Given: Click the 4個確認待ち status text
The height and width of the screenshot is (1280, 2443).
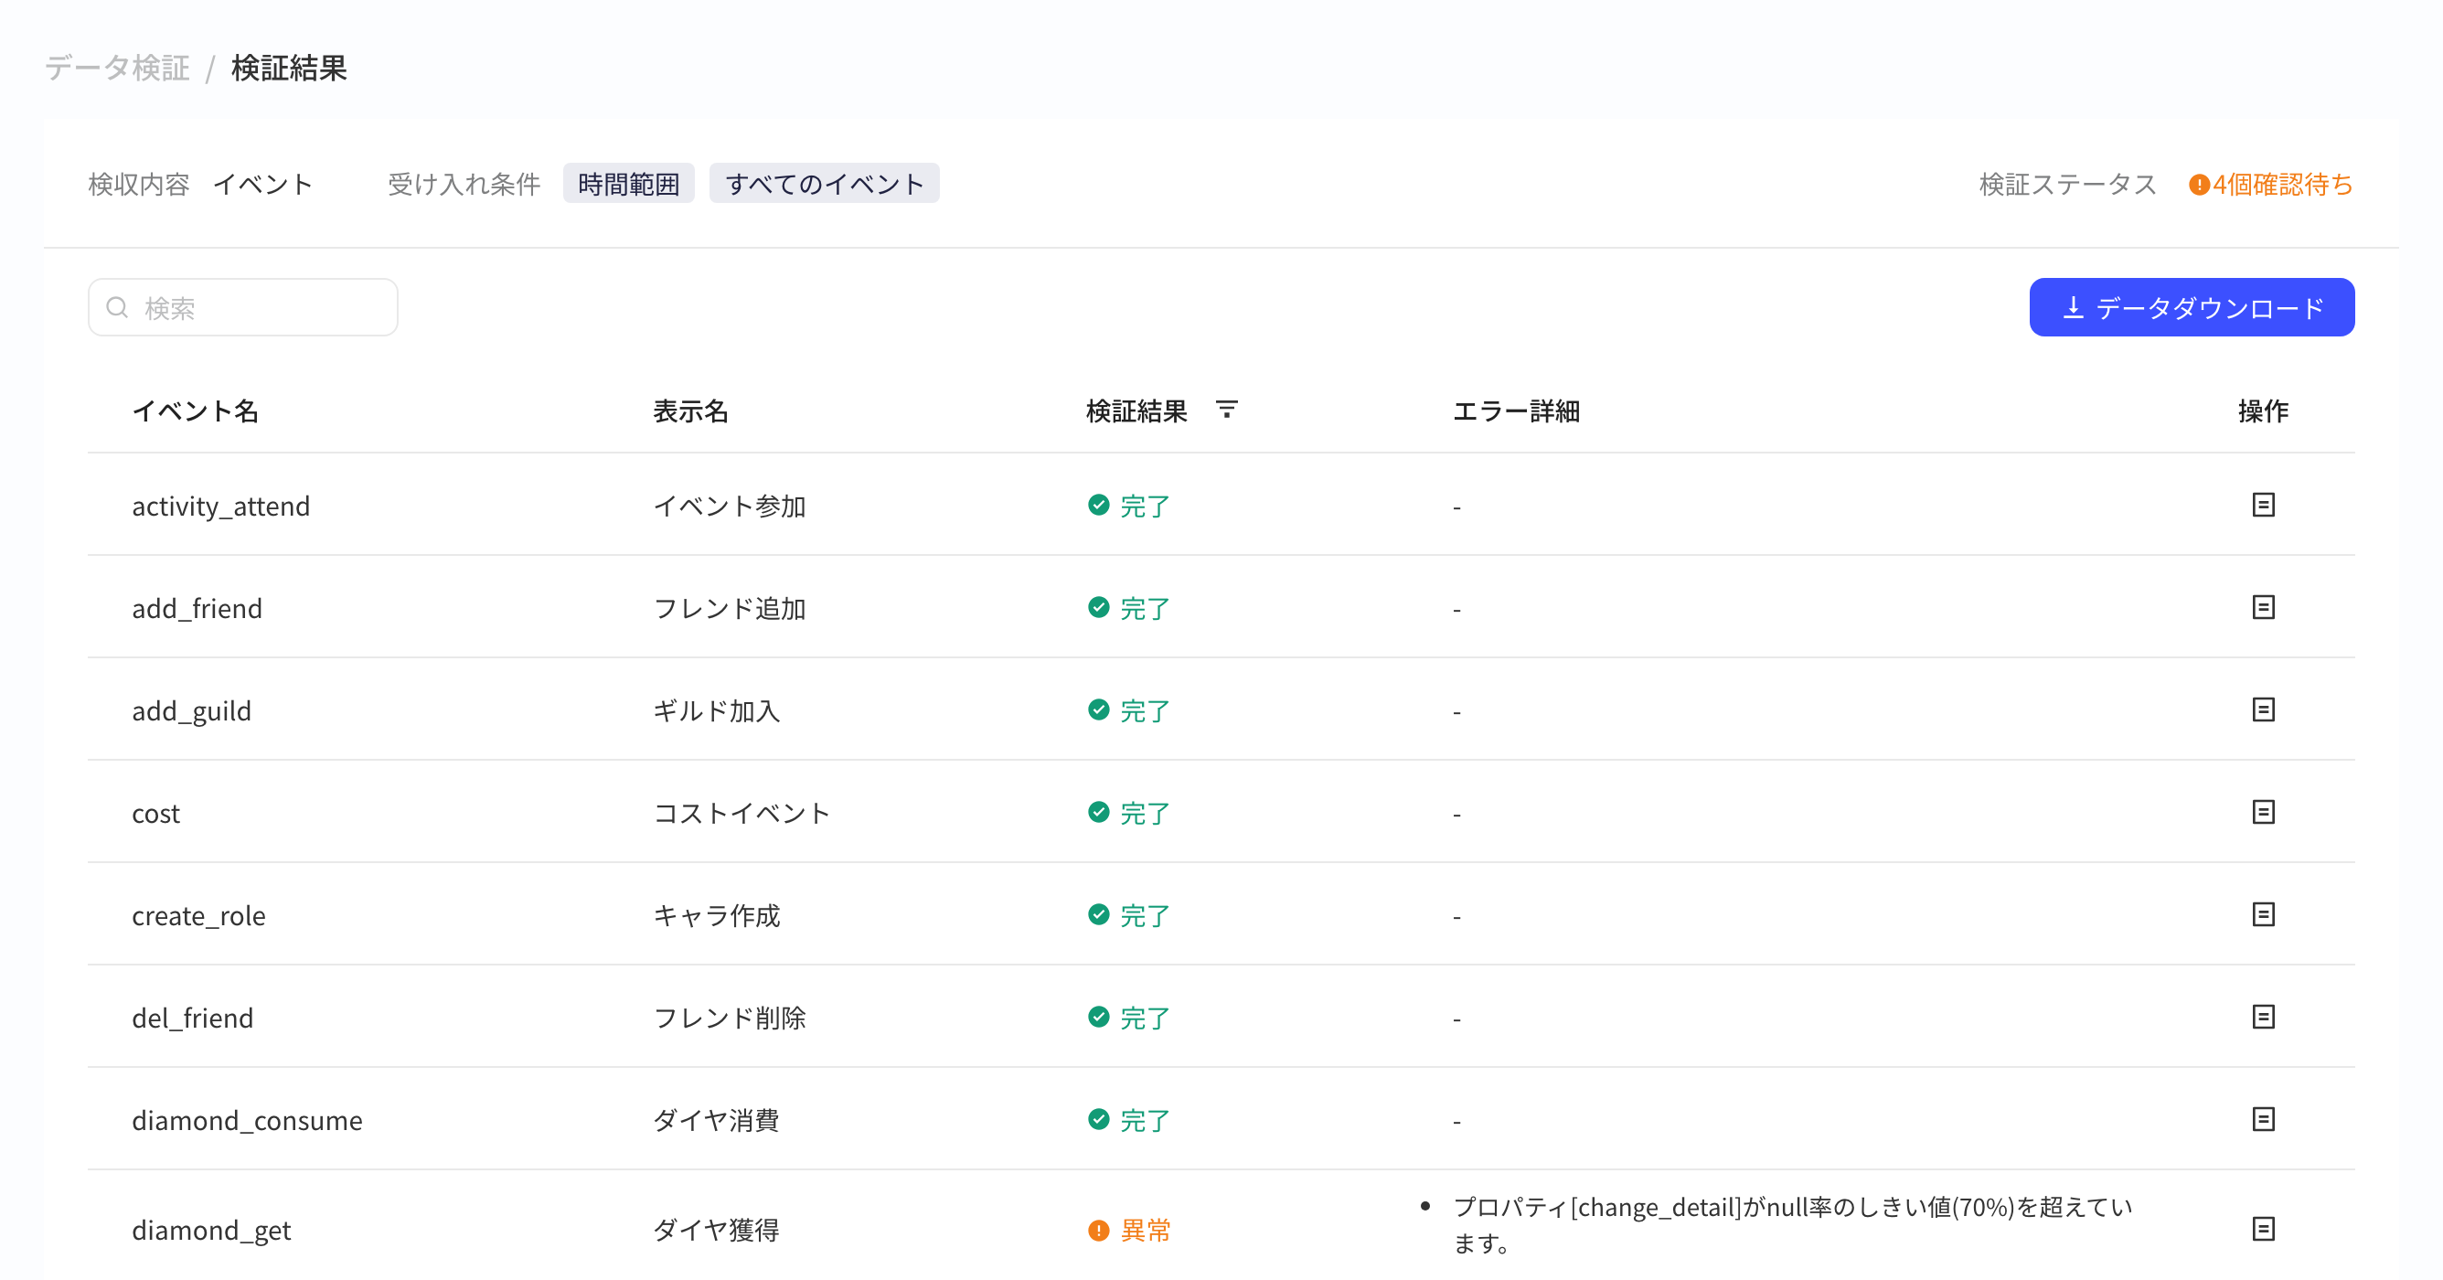Looking at the screenshot, I should pos(2282,184).
